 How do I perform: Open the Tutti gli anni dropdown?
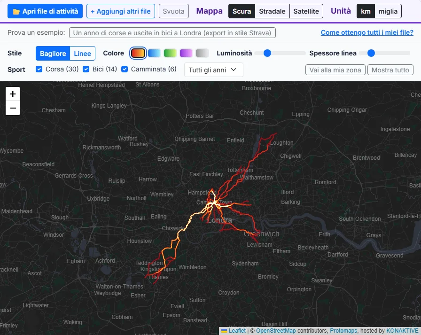click(x=214, y=70)
